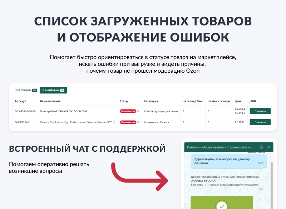Click the blue greeting chat message bubble

tap(228, 160)
